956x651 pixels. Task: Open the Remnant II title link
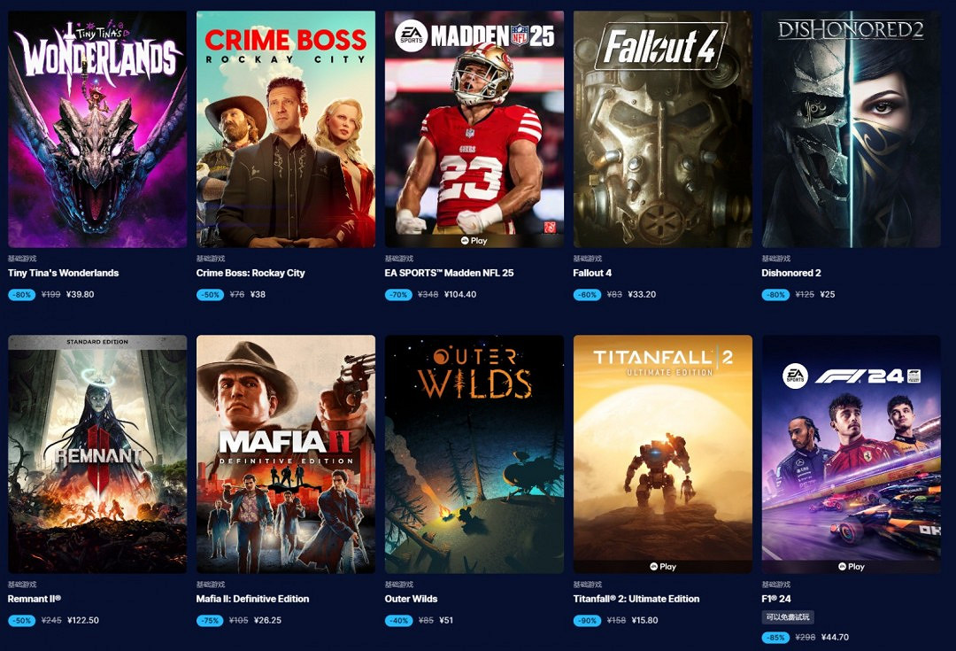pos(35,599)
